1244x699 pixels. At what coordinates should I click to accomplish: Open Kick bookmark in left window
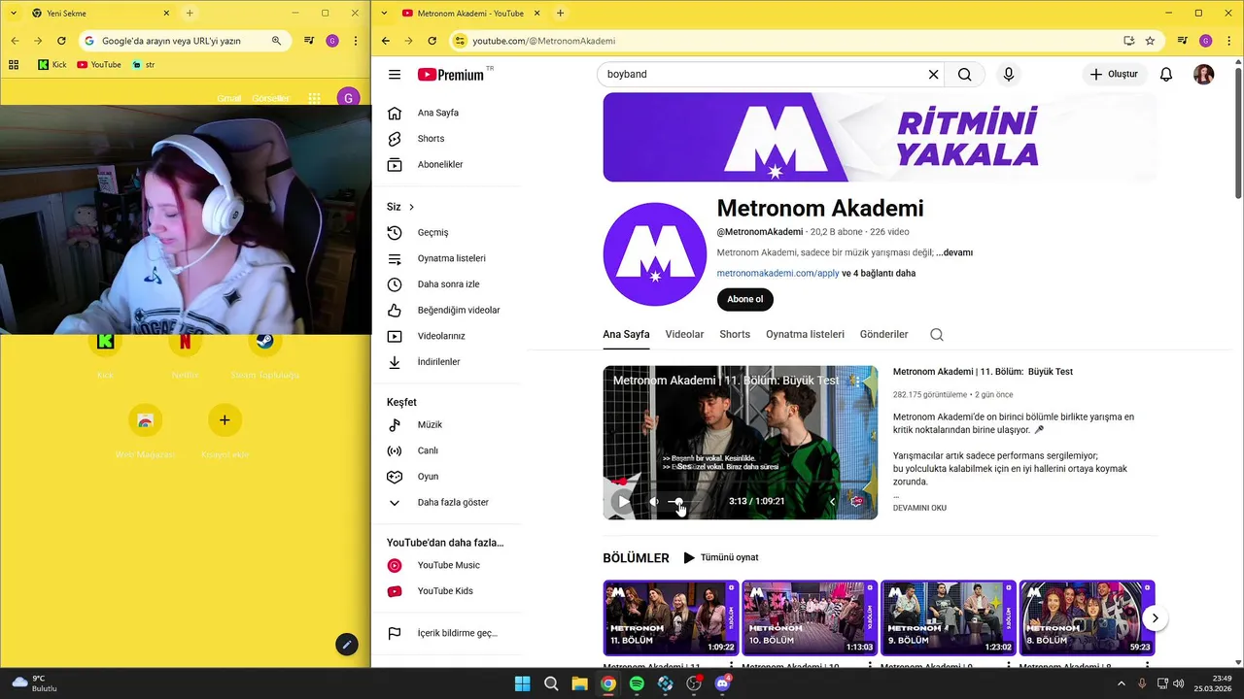coord(54,65)
